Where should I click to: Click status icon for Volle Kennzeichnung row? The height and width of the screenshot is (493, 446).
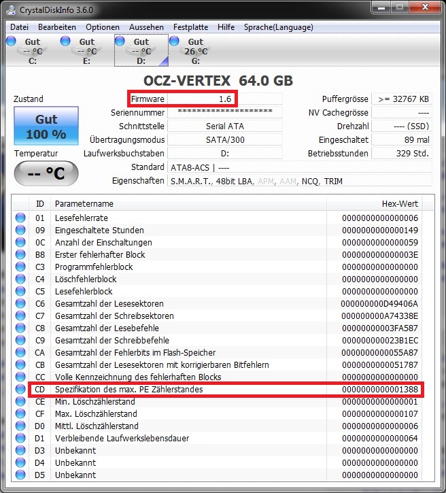pos(20,377)
